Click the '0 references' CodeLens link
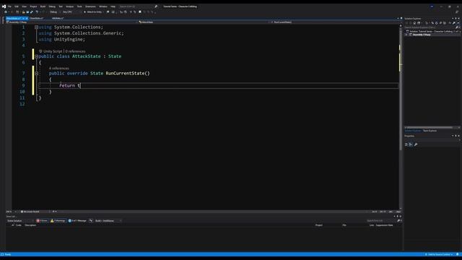The image size is (462, 260). tap(75, 51)
